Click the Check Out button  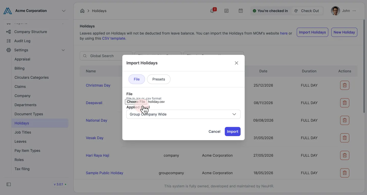click(307, 11)
